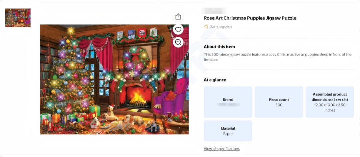Click the blurred brand name above the title
Image resolution: width=360 pixels, height=157 pixels.
click(214, 11)
